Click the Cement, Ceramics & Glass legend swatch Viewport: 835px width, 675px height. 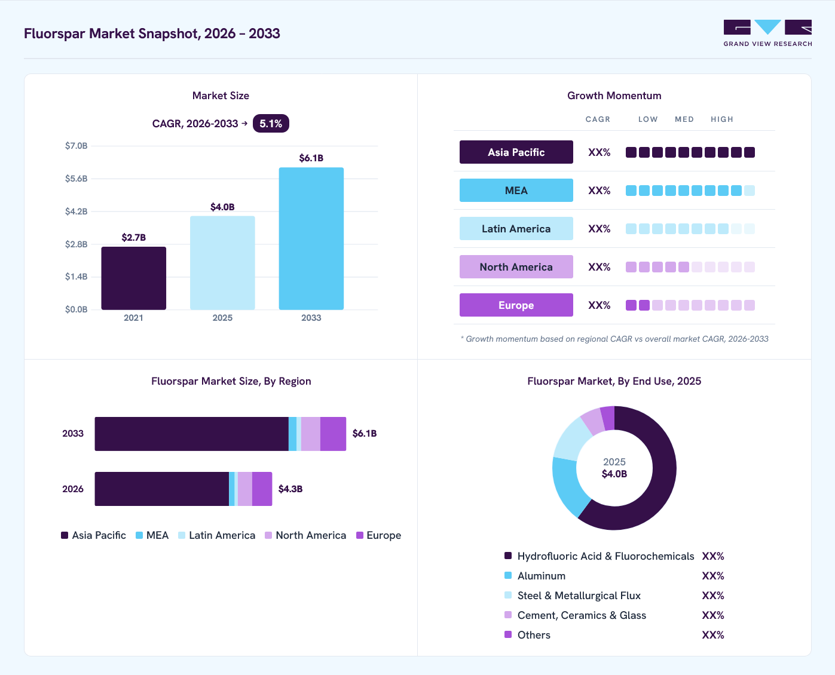508,615
